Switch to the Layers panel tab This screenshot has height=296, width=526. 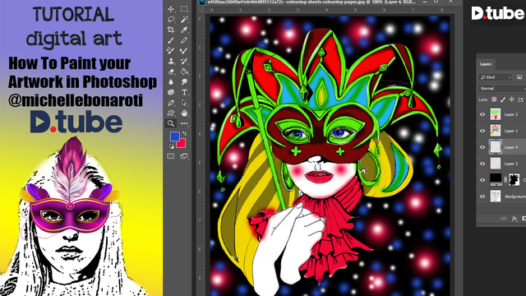pyautogui.click(x=486, y=64)
